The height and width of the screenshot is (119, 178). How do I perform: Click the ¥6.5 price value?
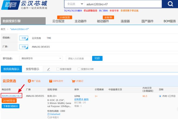(x=145, y=96)
